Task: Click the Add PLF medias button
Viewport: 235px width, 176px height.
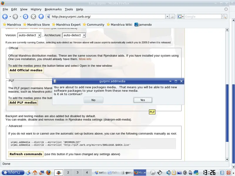Action: coord(23,102)
